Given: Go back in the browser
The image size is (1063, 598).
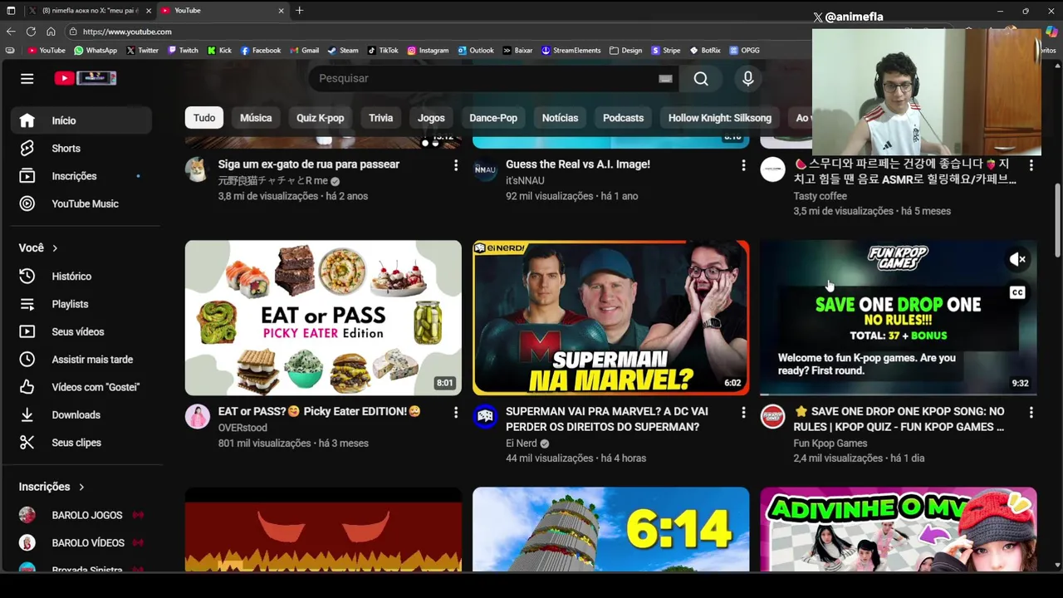Looking at the screenshot, I should (11, 32).
